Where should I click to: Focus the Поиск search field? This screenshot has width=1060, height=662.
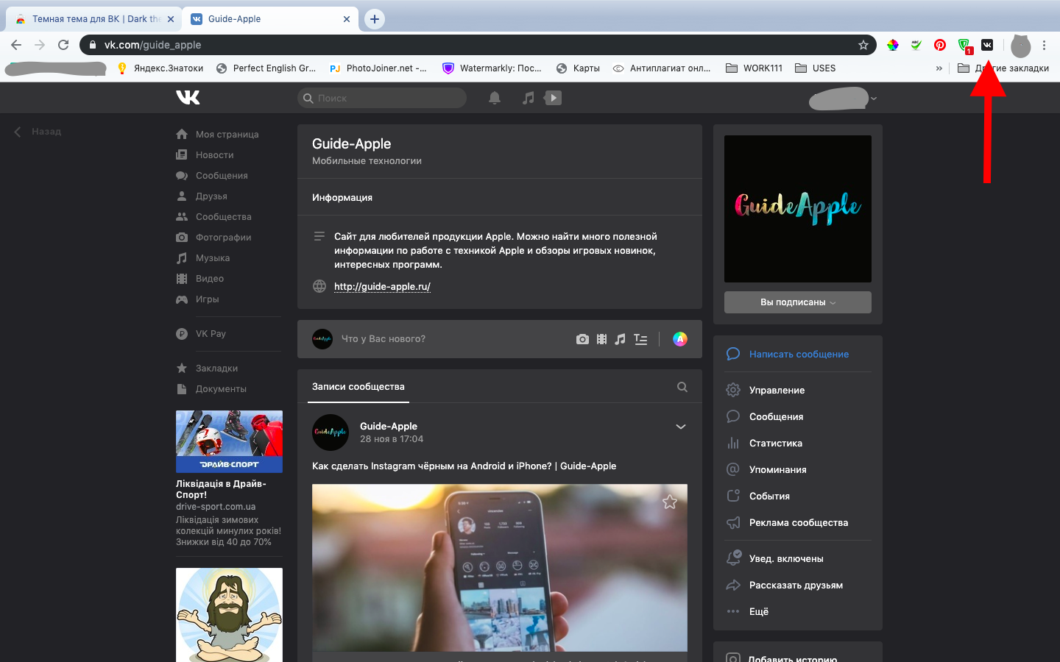pyautogui.click(x=382, y=98)
